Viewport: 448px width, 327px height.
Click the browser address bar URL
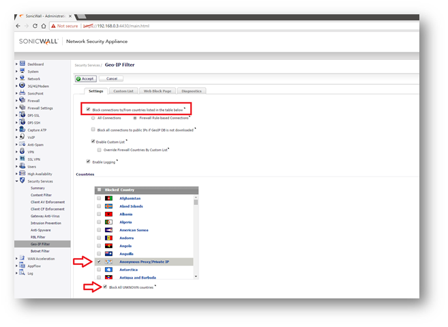(x=117, y=26)
